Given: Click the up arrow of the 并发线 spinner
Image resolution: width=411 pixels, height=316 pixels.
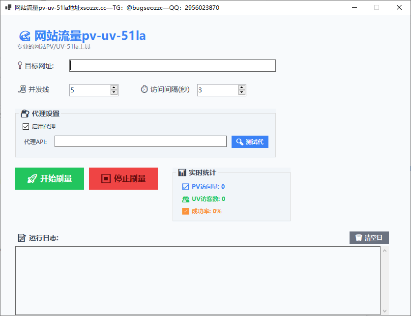Looking at the screenshot, I should [x=114, y=87].
